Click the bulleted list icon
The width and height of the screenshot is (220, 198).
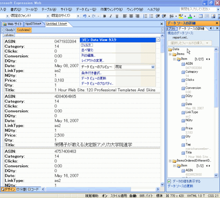coord(151,16)
